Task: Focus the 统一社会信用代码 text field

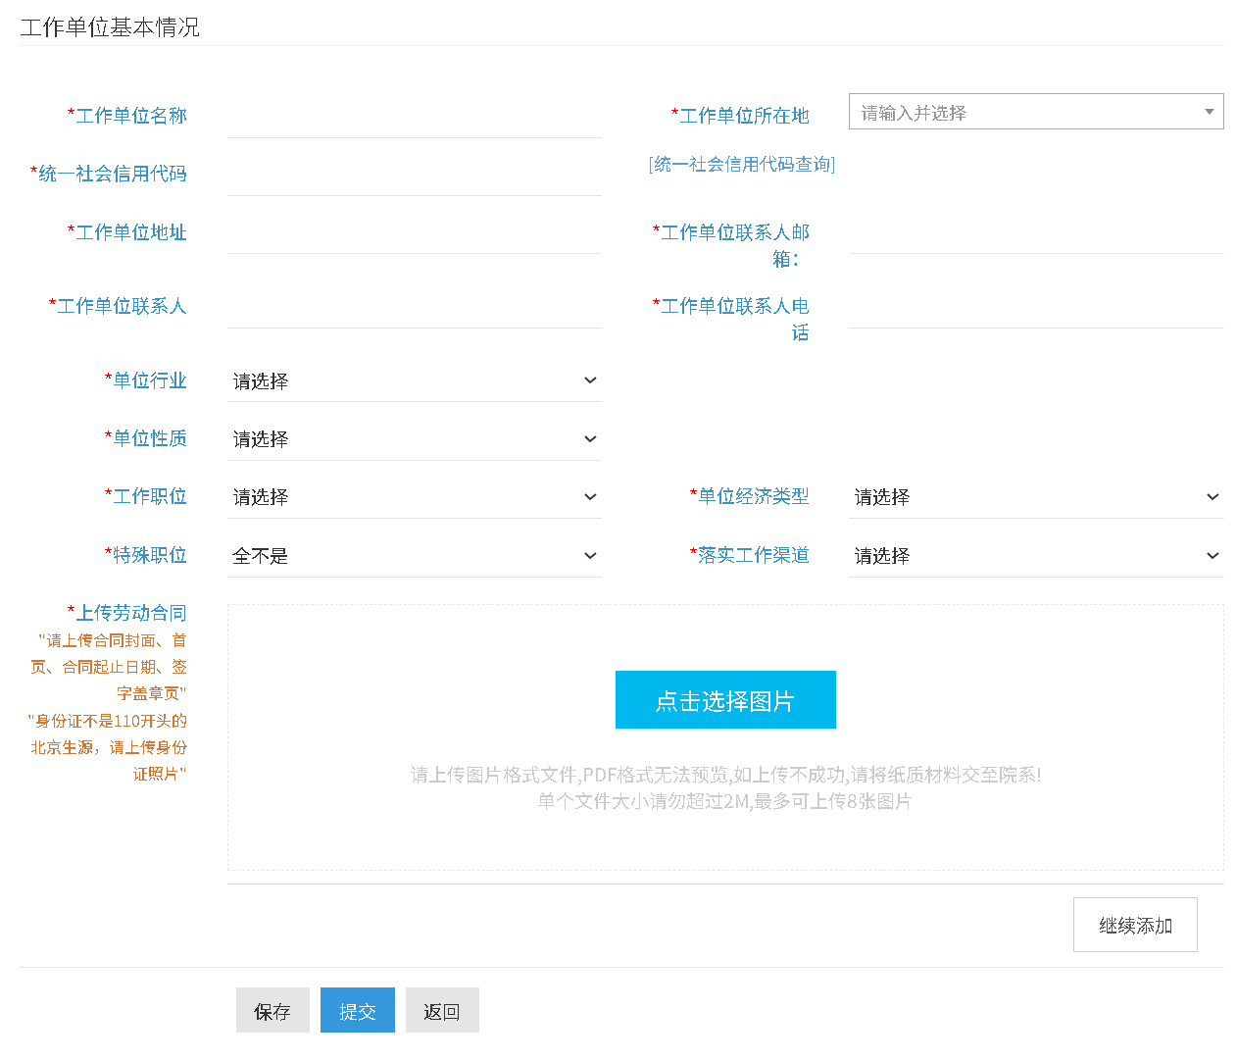Action: pos(414,176)
